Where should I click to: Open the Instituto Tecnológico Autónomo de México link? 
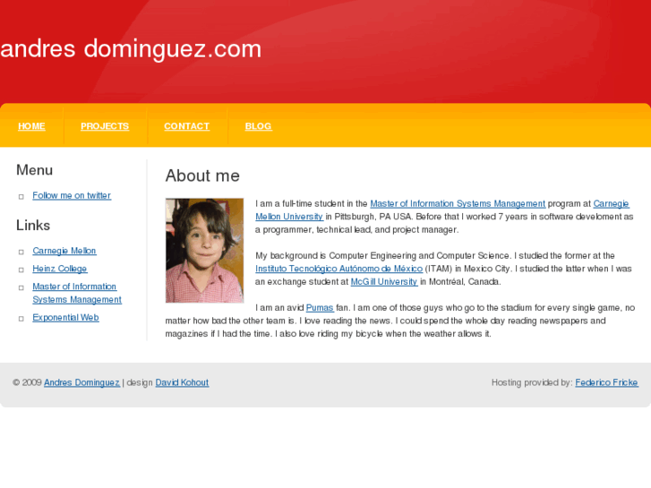(x=338, y=269)
